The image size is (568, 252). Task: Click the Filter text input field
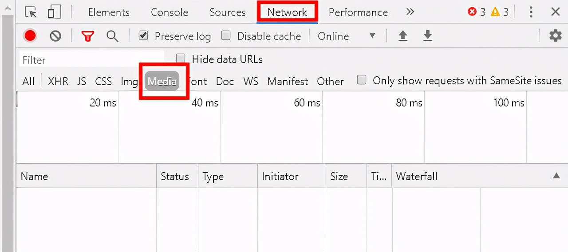(x=92, y=60)
